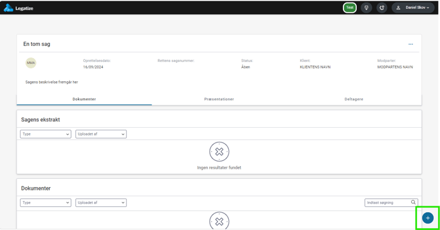Open the chat message icon in header
440x230 pixels.
[366, 8]
